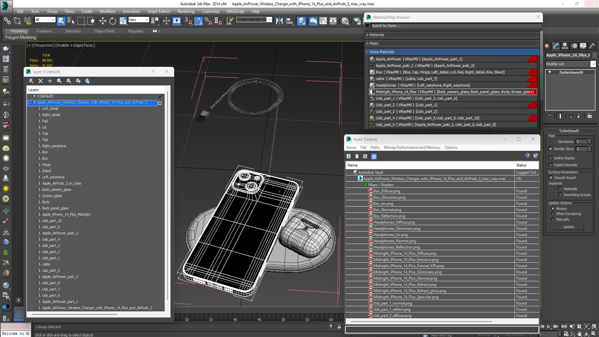Screen dimensions: 599x337
Task: Switch to the Motion command panel tab
Action: pos(574,46)
